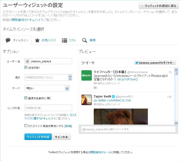The width and height of the screenshot is (181, 161).
Task: Open the カスタマイズに関するドキュメント link
Action: point(50,117)
